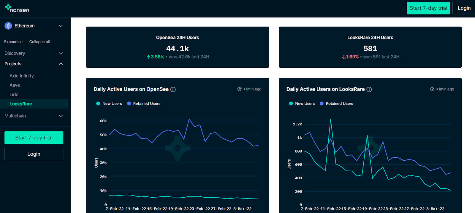The width and height of the screenshot is (475, 213).
Task: Toggle New Users series on OpenSea chart
Action: click(109, 104)
